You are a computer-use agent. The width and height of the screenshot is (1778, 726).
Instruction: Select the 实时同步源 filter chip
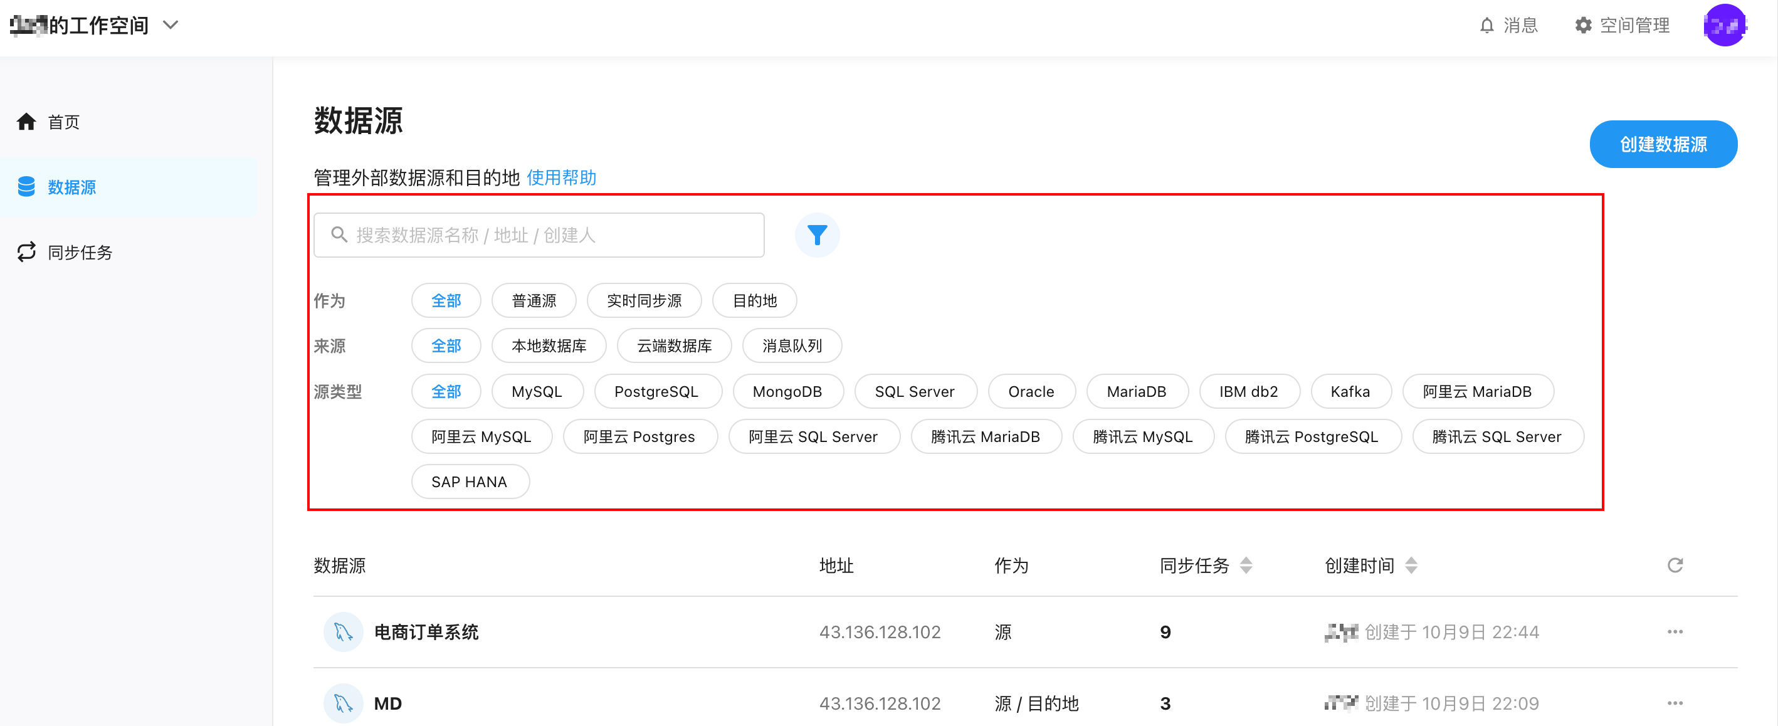tap(643, 301)
